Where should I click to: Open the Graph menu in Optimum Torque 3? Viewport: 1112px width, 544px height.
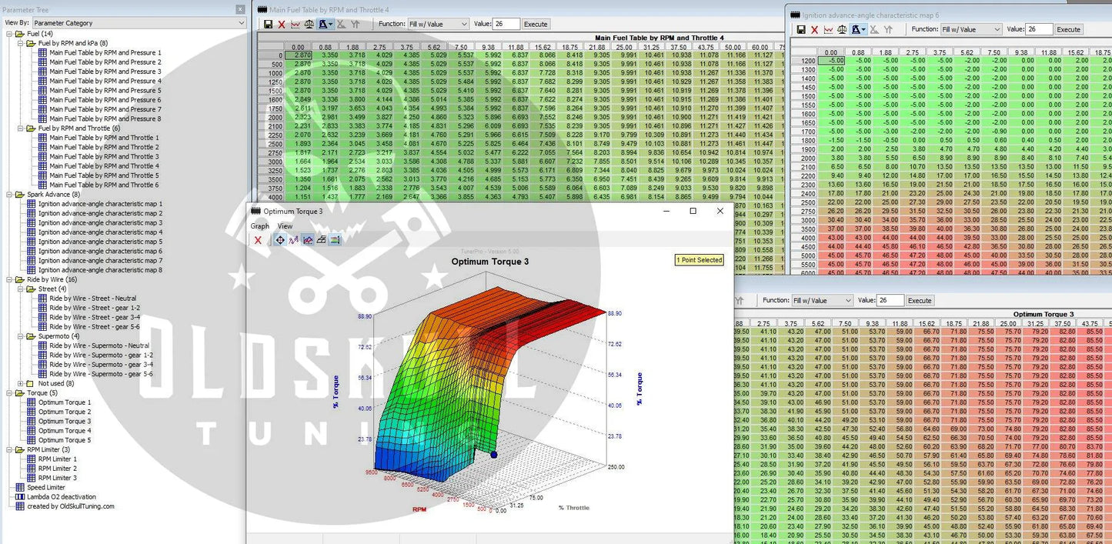pyautogui.click(x=259, y=226)
